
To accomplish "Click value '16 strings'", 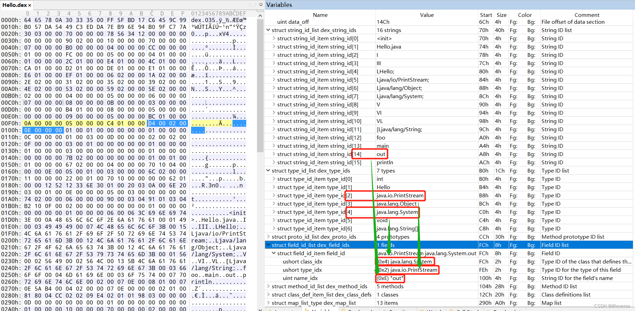I will (389, 30).
